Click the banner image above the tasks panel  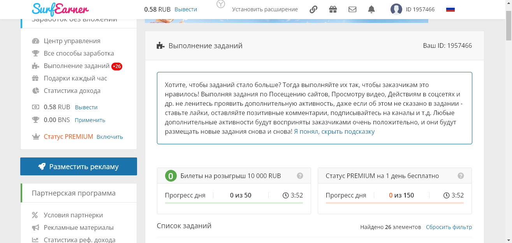click(287, 21)
